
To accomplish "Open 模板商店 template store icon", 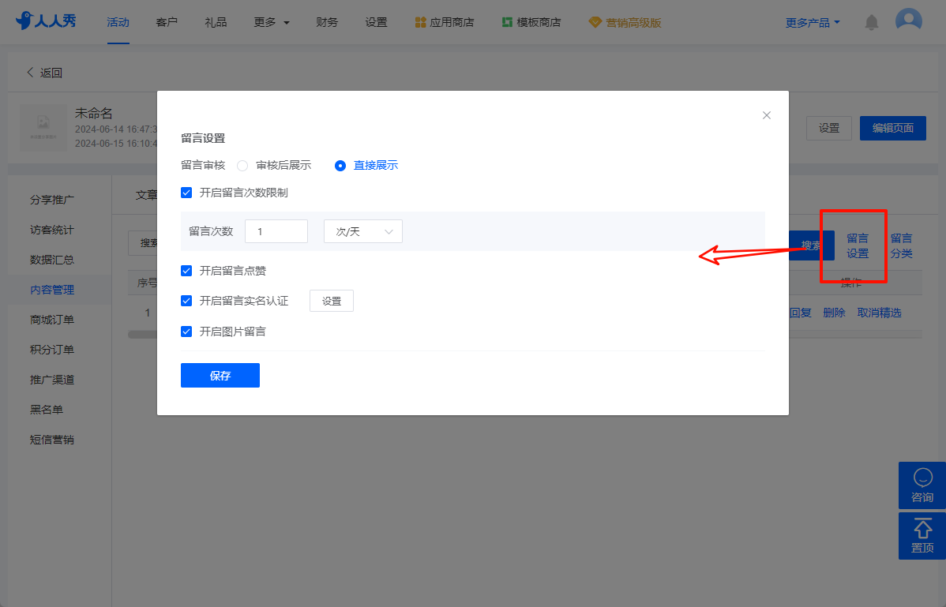I will tap(508, 22).
